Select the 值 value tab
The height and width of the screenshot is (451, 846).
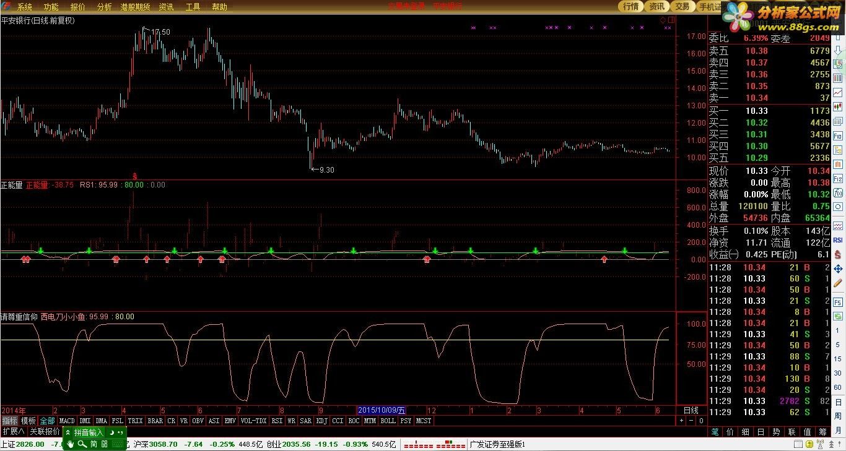click(x=808, y=431)
